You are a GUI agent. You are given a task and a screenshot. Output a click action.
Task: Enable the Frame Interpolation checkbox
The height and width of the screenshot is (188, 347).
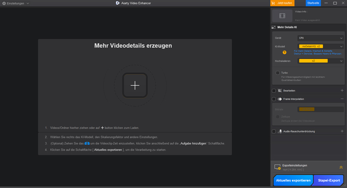coord(274,99)
